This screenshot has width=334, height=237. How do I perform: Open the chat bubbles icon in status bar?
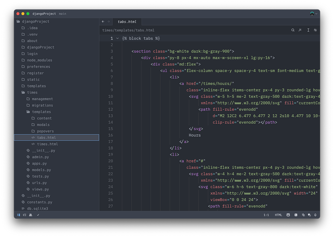tap(309, 215)
